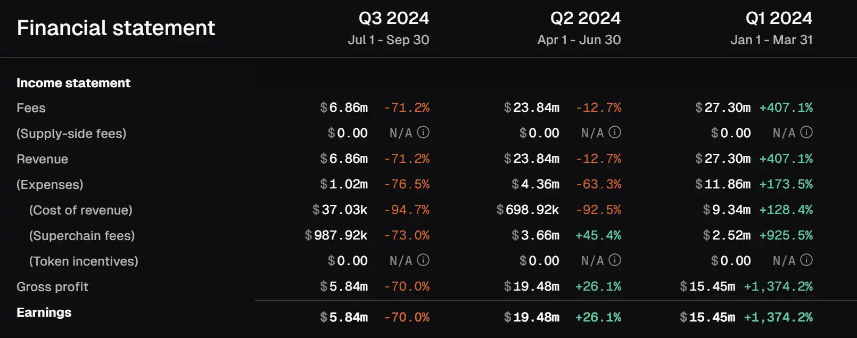The width and height of the screenshot is (857, 338).
Task: Click the Income statement section heading
Action: click(73, 83)
